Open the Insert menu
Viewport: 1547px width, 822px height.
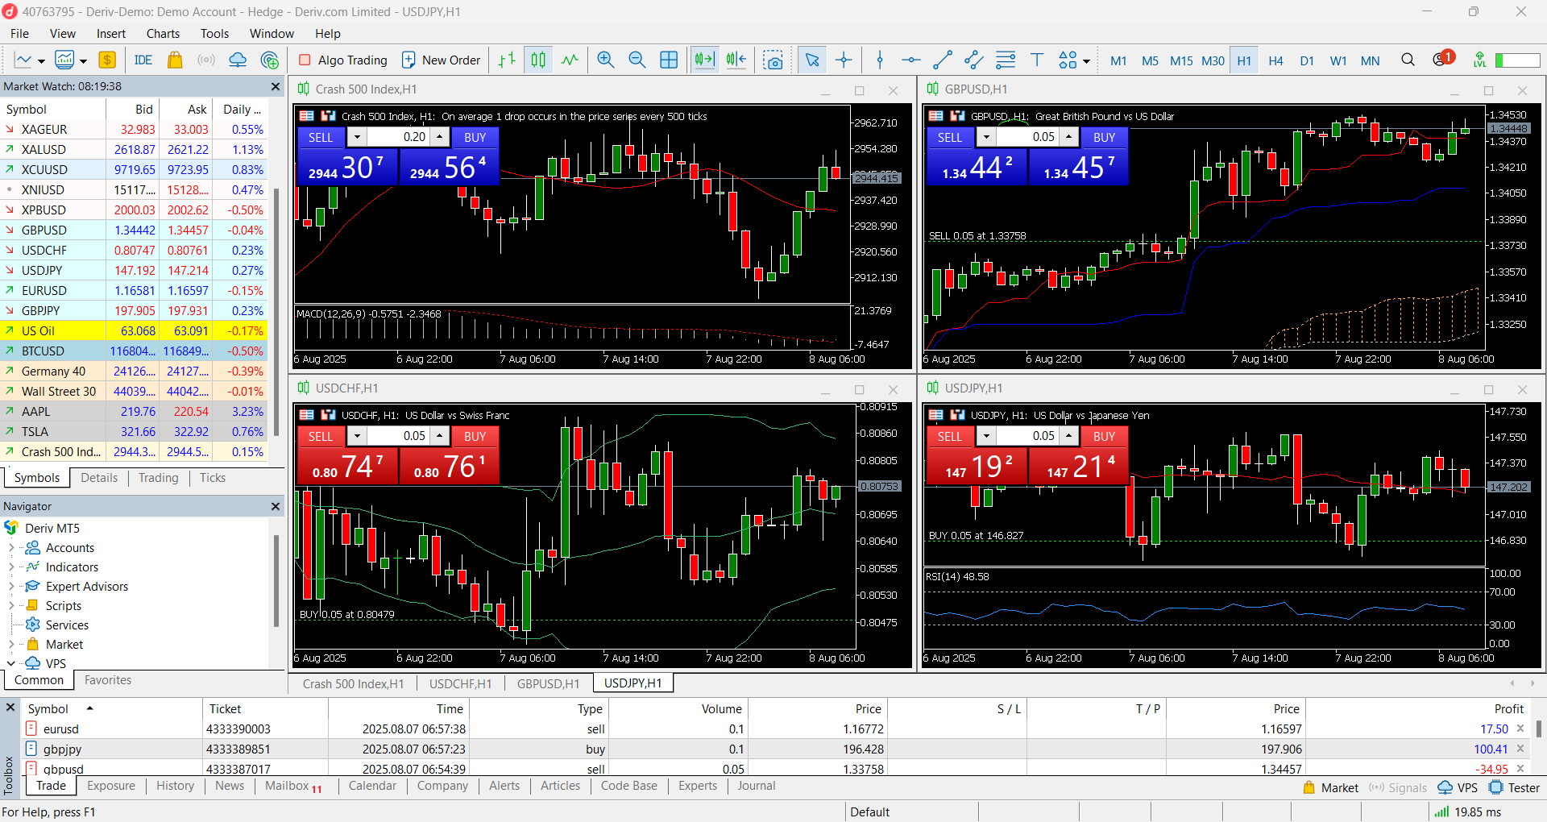pyautogui.click(x=111, y=34)
